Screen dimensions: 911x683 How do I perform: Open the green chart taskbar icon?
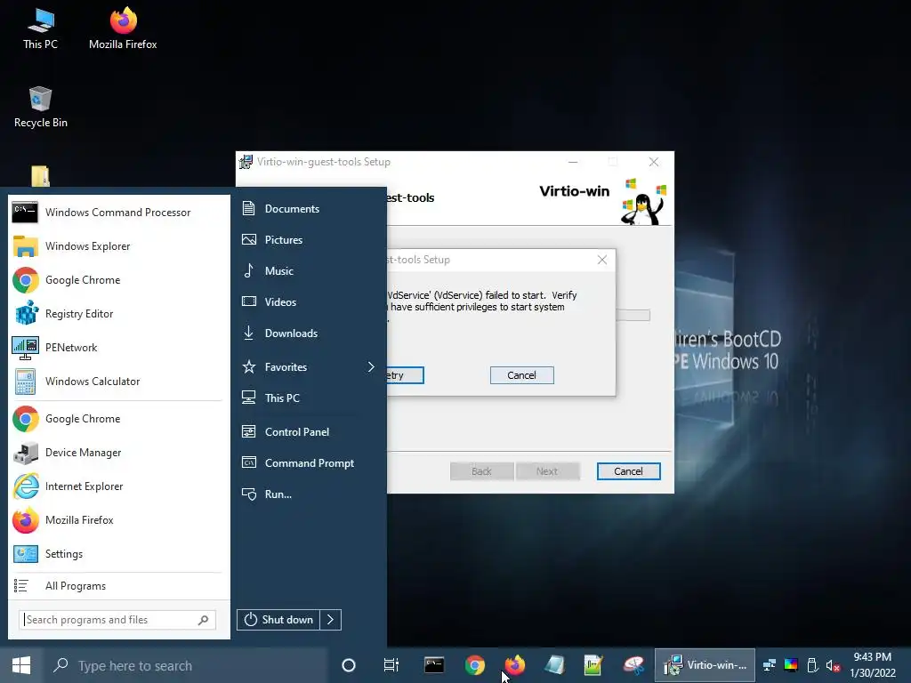593,665
